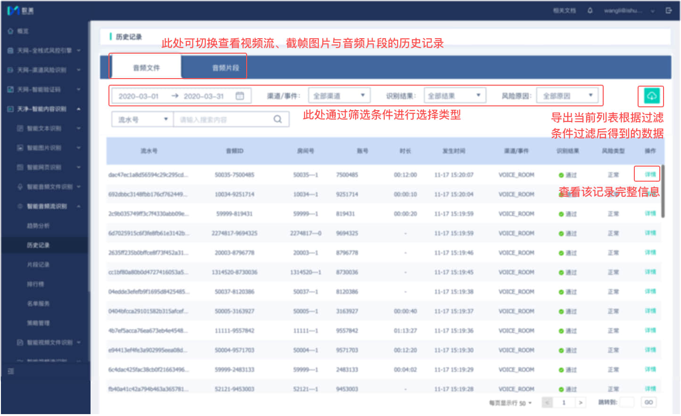Open 详情 for row 0404bfcca2910158

(x=650, y=311)
